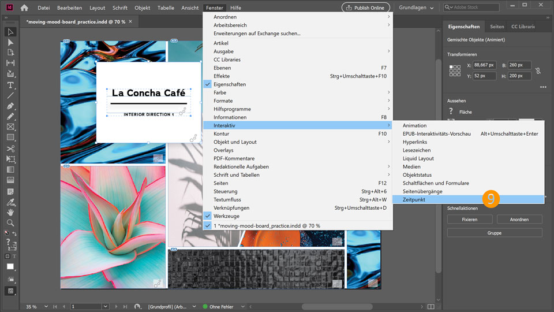This screenshot has width=554, height=312.
Task: Select the Gradient Swatch tool
Action: point(10,169)
